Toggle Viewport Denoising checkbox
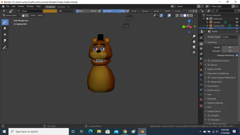 [x=237, y=55]
